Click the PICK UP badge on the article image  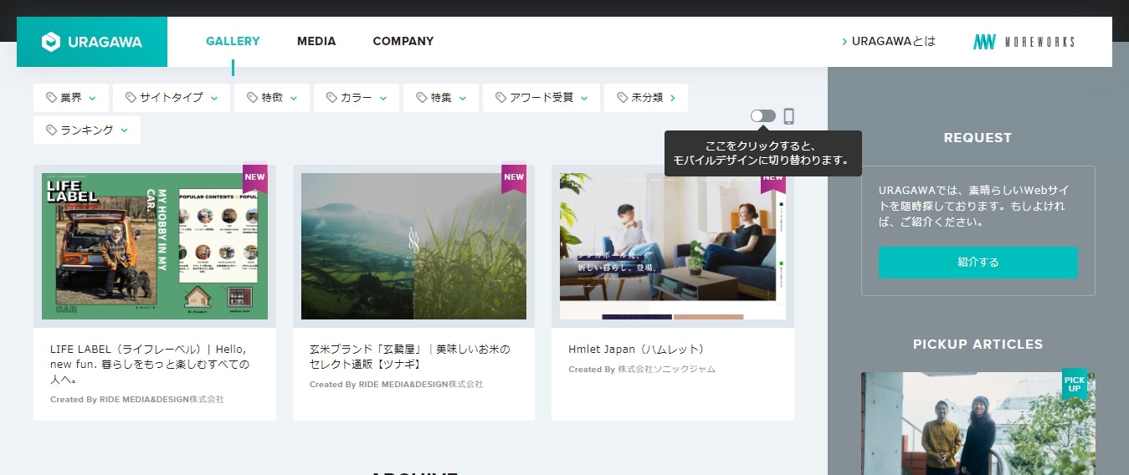click(1075, 384)
